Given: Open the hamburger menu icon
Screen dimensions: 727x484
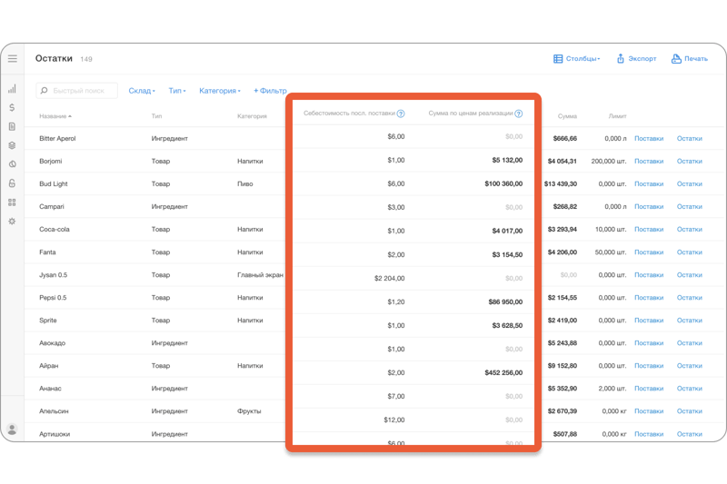Looking at the screenshot, I should pos(13,58).
